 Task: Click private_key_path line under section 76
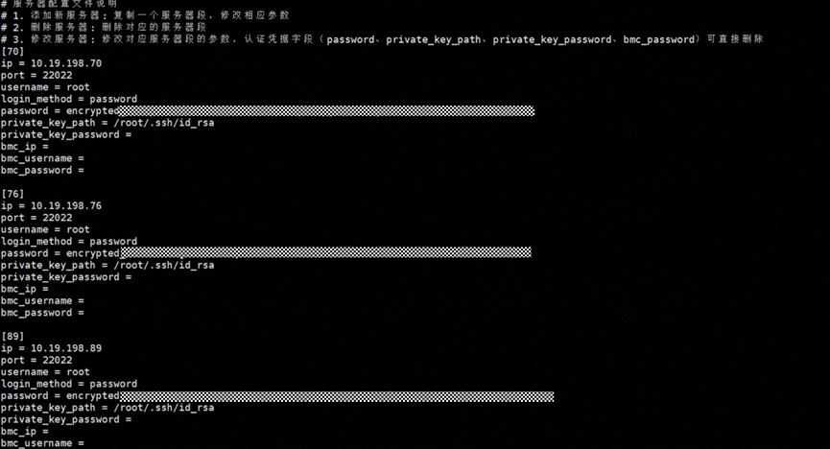[x=107, y=265]
